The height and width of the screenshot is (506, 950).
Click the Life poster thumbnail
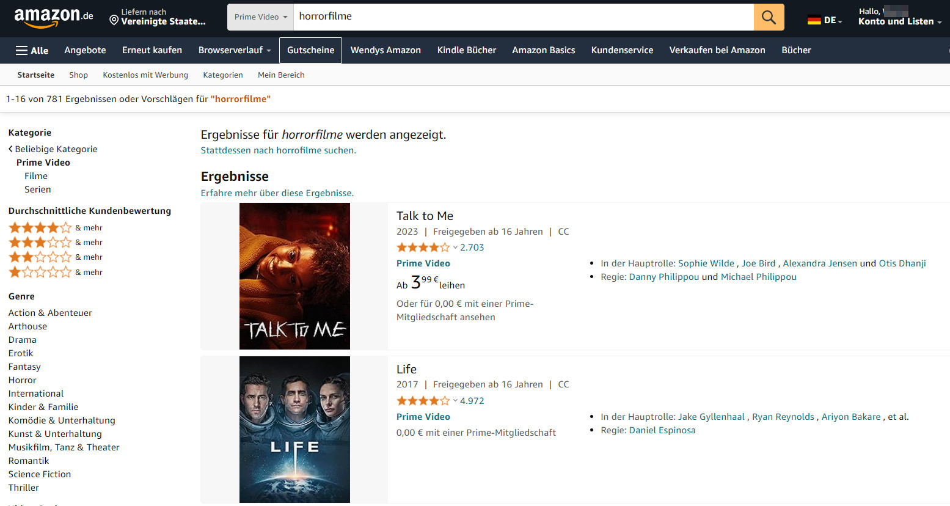click(x=294, y=430)
